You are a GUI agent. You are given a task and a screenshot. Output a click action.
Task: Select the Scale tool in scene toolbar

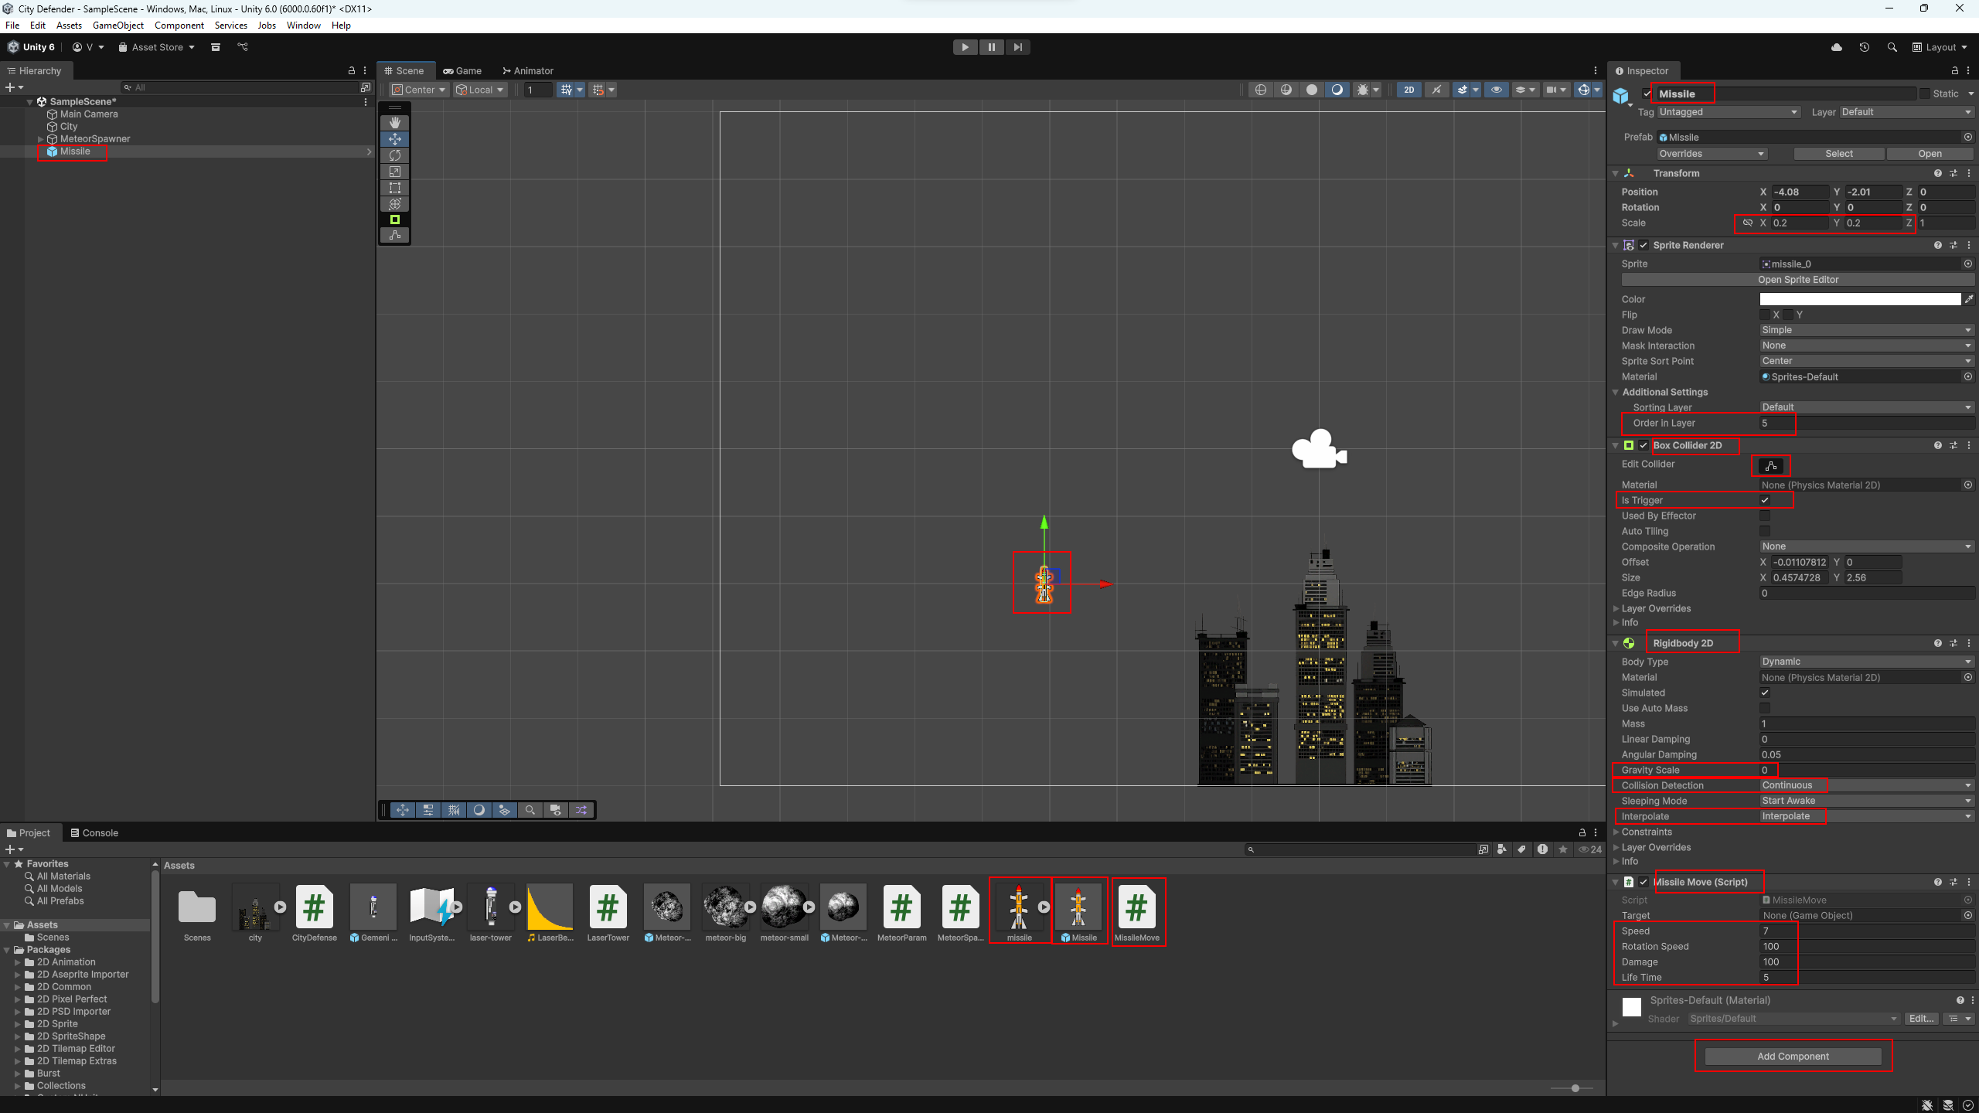click(x=395, y=172)
